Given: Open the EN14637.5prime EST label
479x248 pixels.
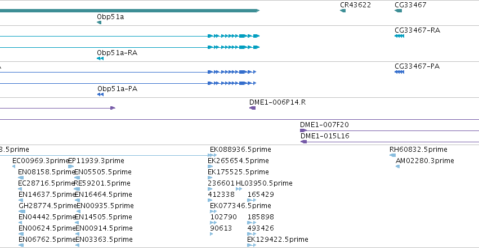Looking at the screenshot, I should pyautogui.click(x=47, y=195).
